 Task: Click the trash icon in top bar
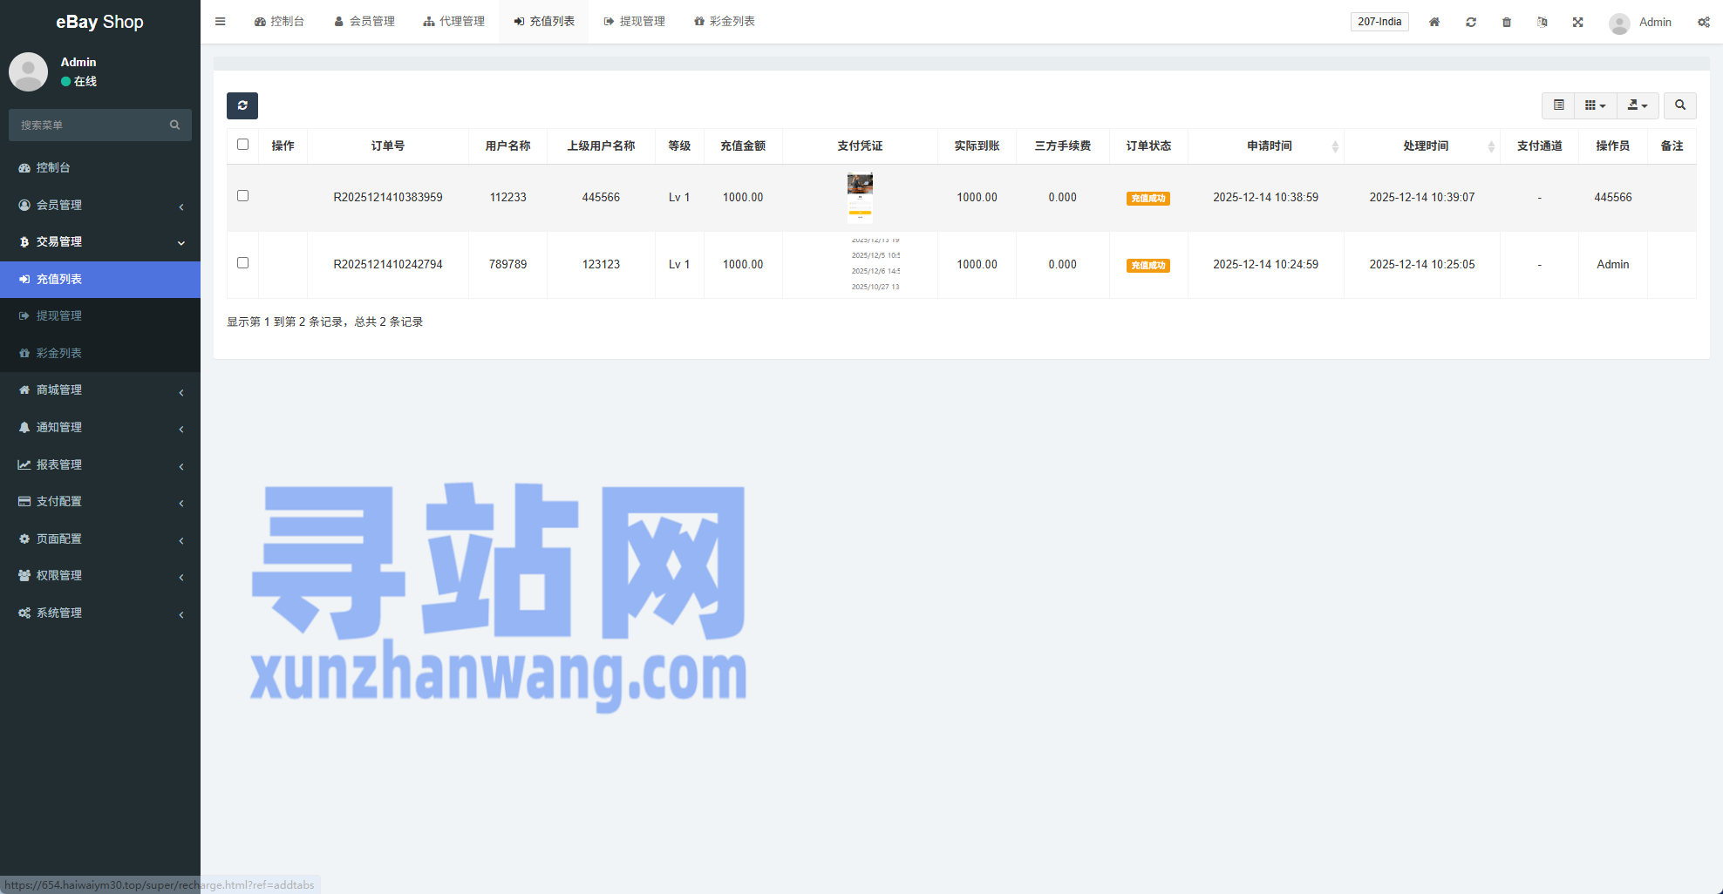point(1507,22)
